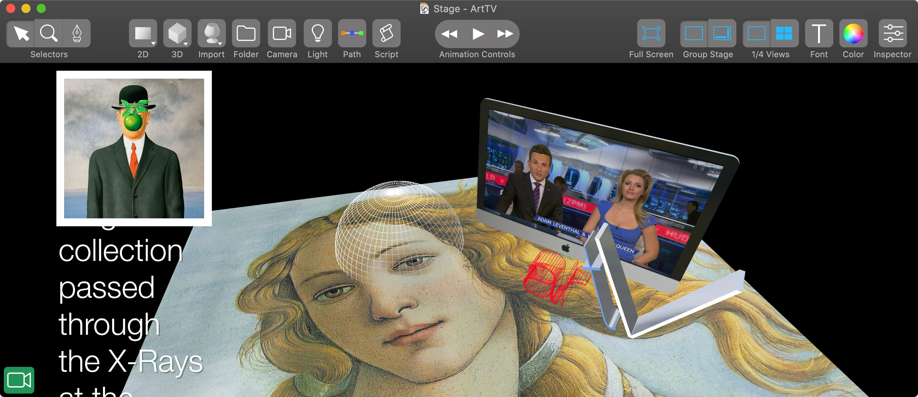The width and height of the screenshot is (918, 397).
Task: Click the document icon in title bar
Action: (x=424, y=8)
